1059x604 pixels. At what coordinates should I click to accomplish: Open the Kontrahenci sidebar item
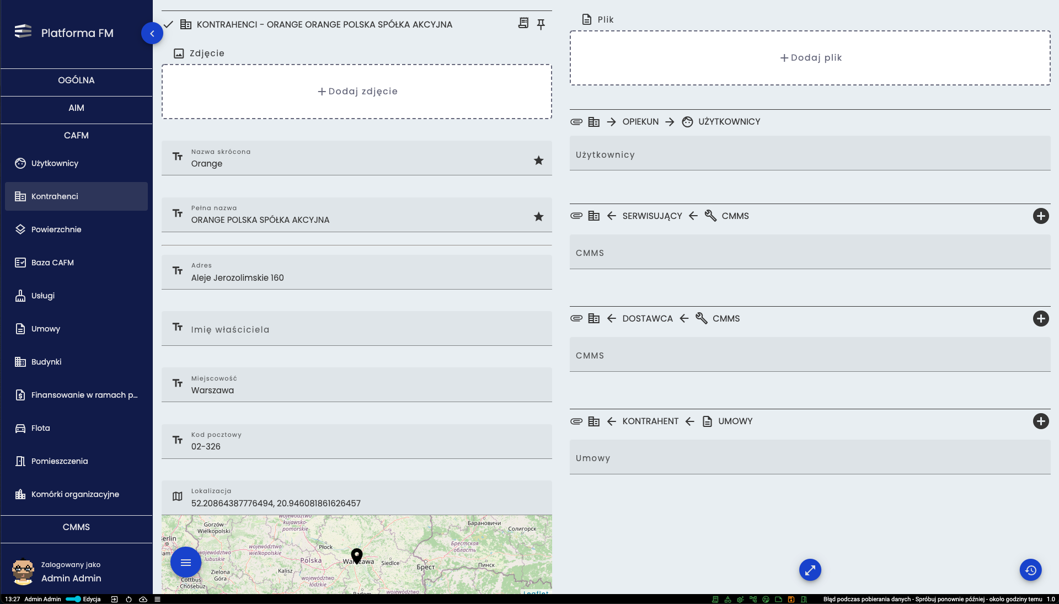tap(76, 196)
